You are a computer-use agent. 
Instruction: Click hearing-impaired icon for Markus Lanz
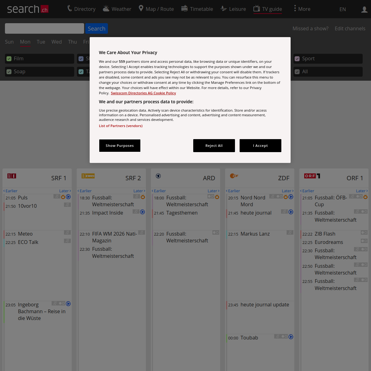[x=290, y=232]
